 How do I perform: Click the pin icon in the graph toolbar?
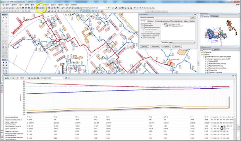click(x=66, y=78)
